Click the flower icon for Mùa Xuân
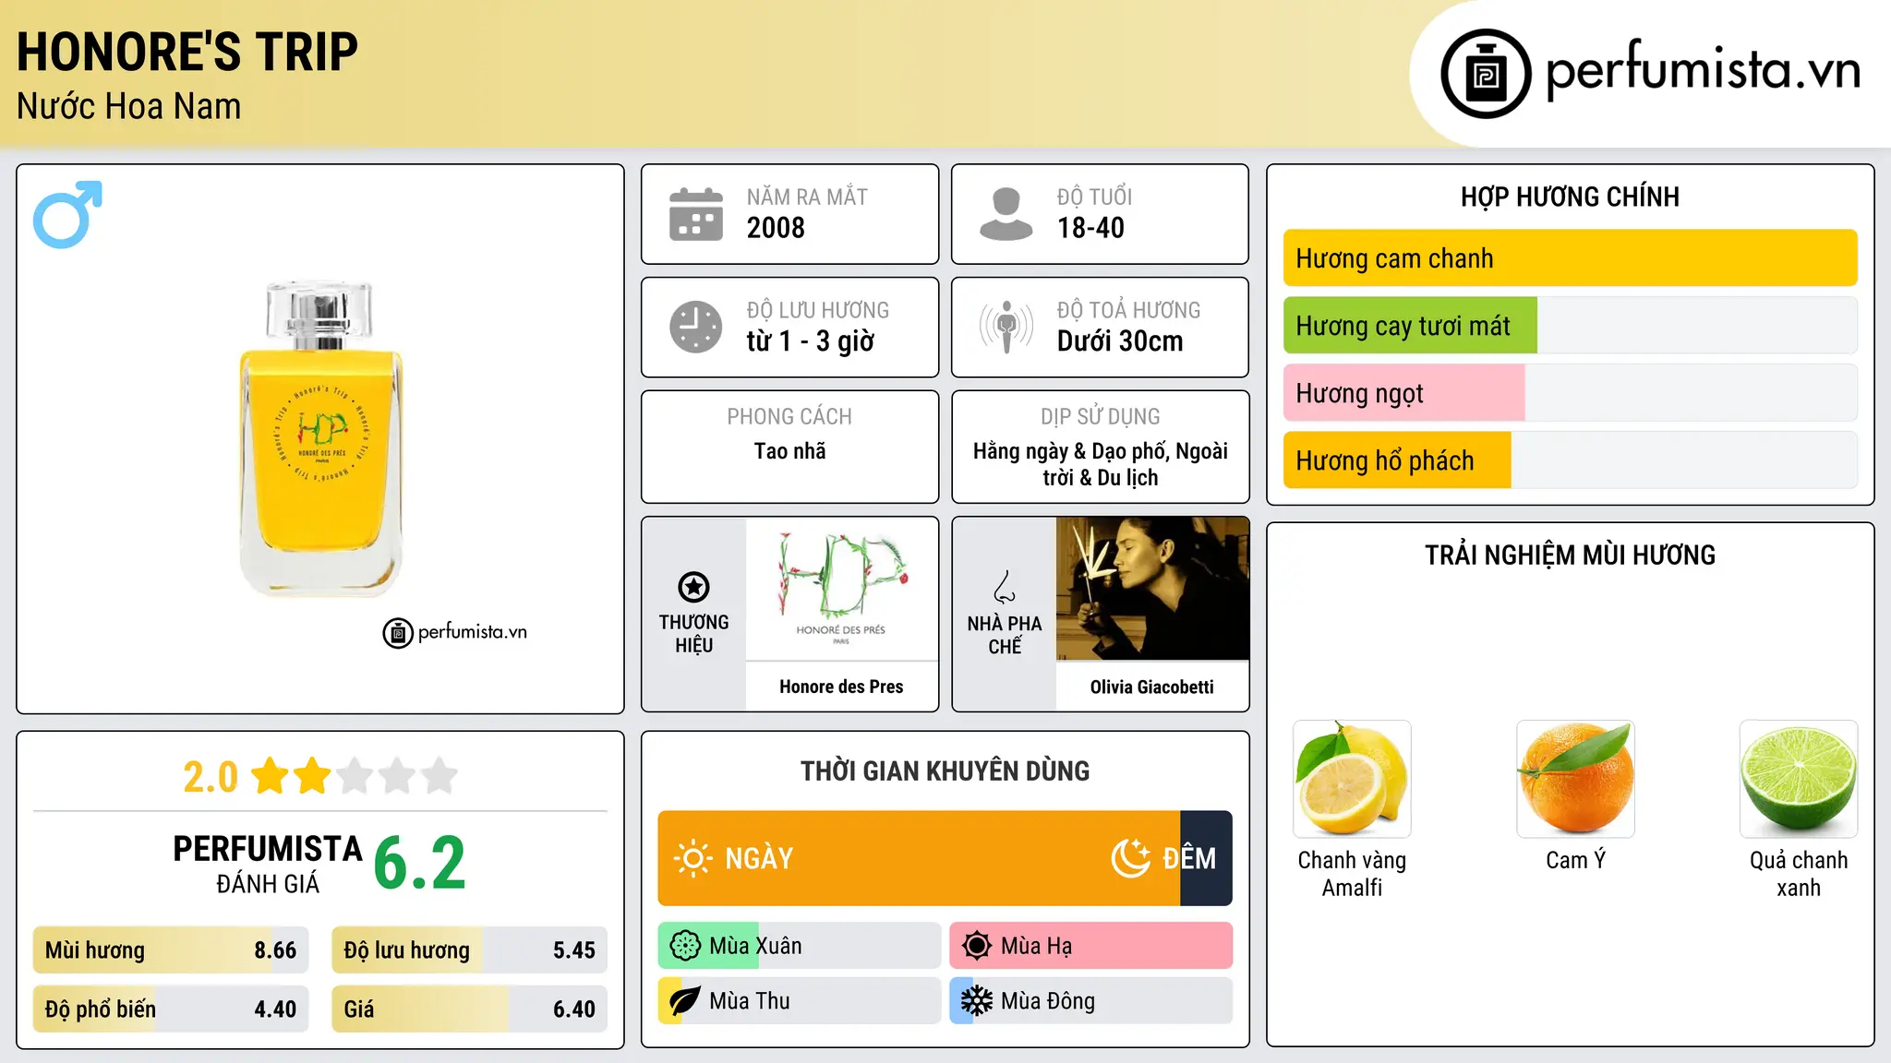The height and width of the screenshot is (1063, 1891). click(x=685, y=946)
